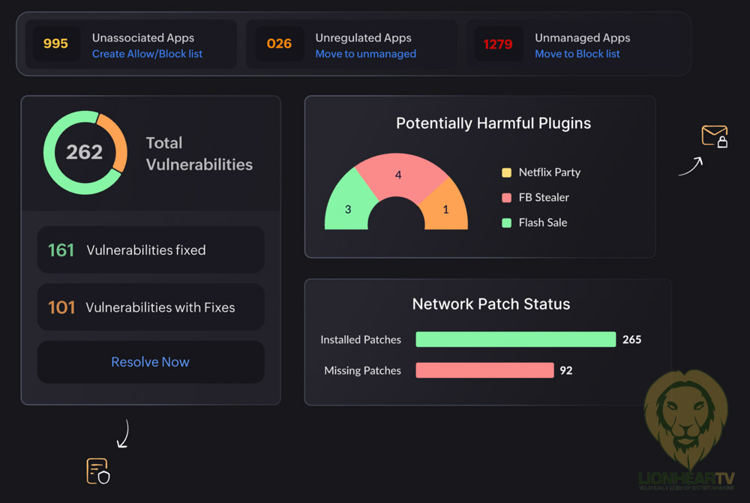
Task: Click the document shield icon
Action: [x=97, y=471]
